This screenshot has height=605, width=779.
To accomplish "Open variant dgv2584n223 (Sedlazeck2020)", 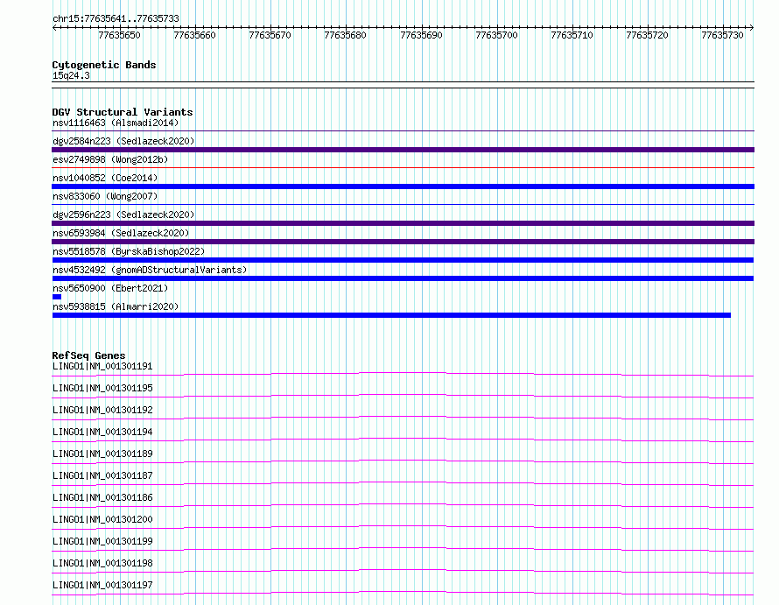I will (123, 141).
